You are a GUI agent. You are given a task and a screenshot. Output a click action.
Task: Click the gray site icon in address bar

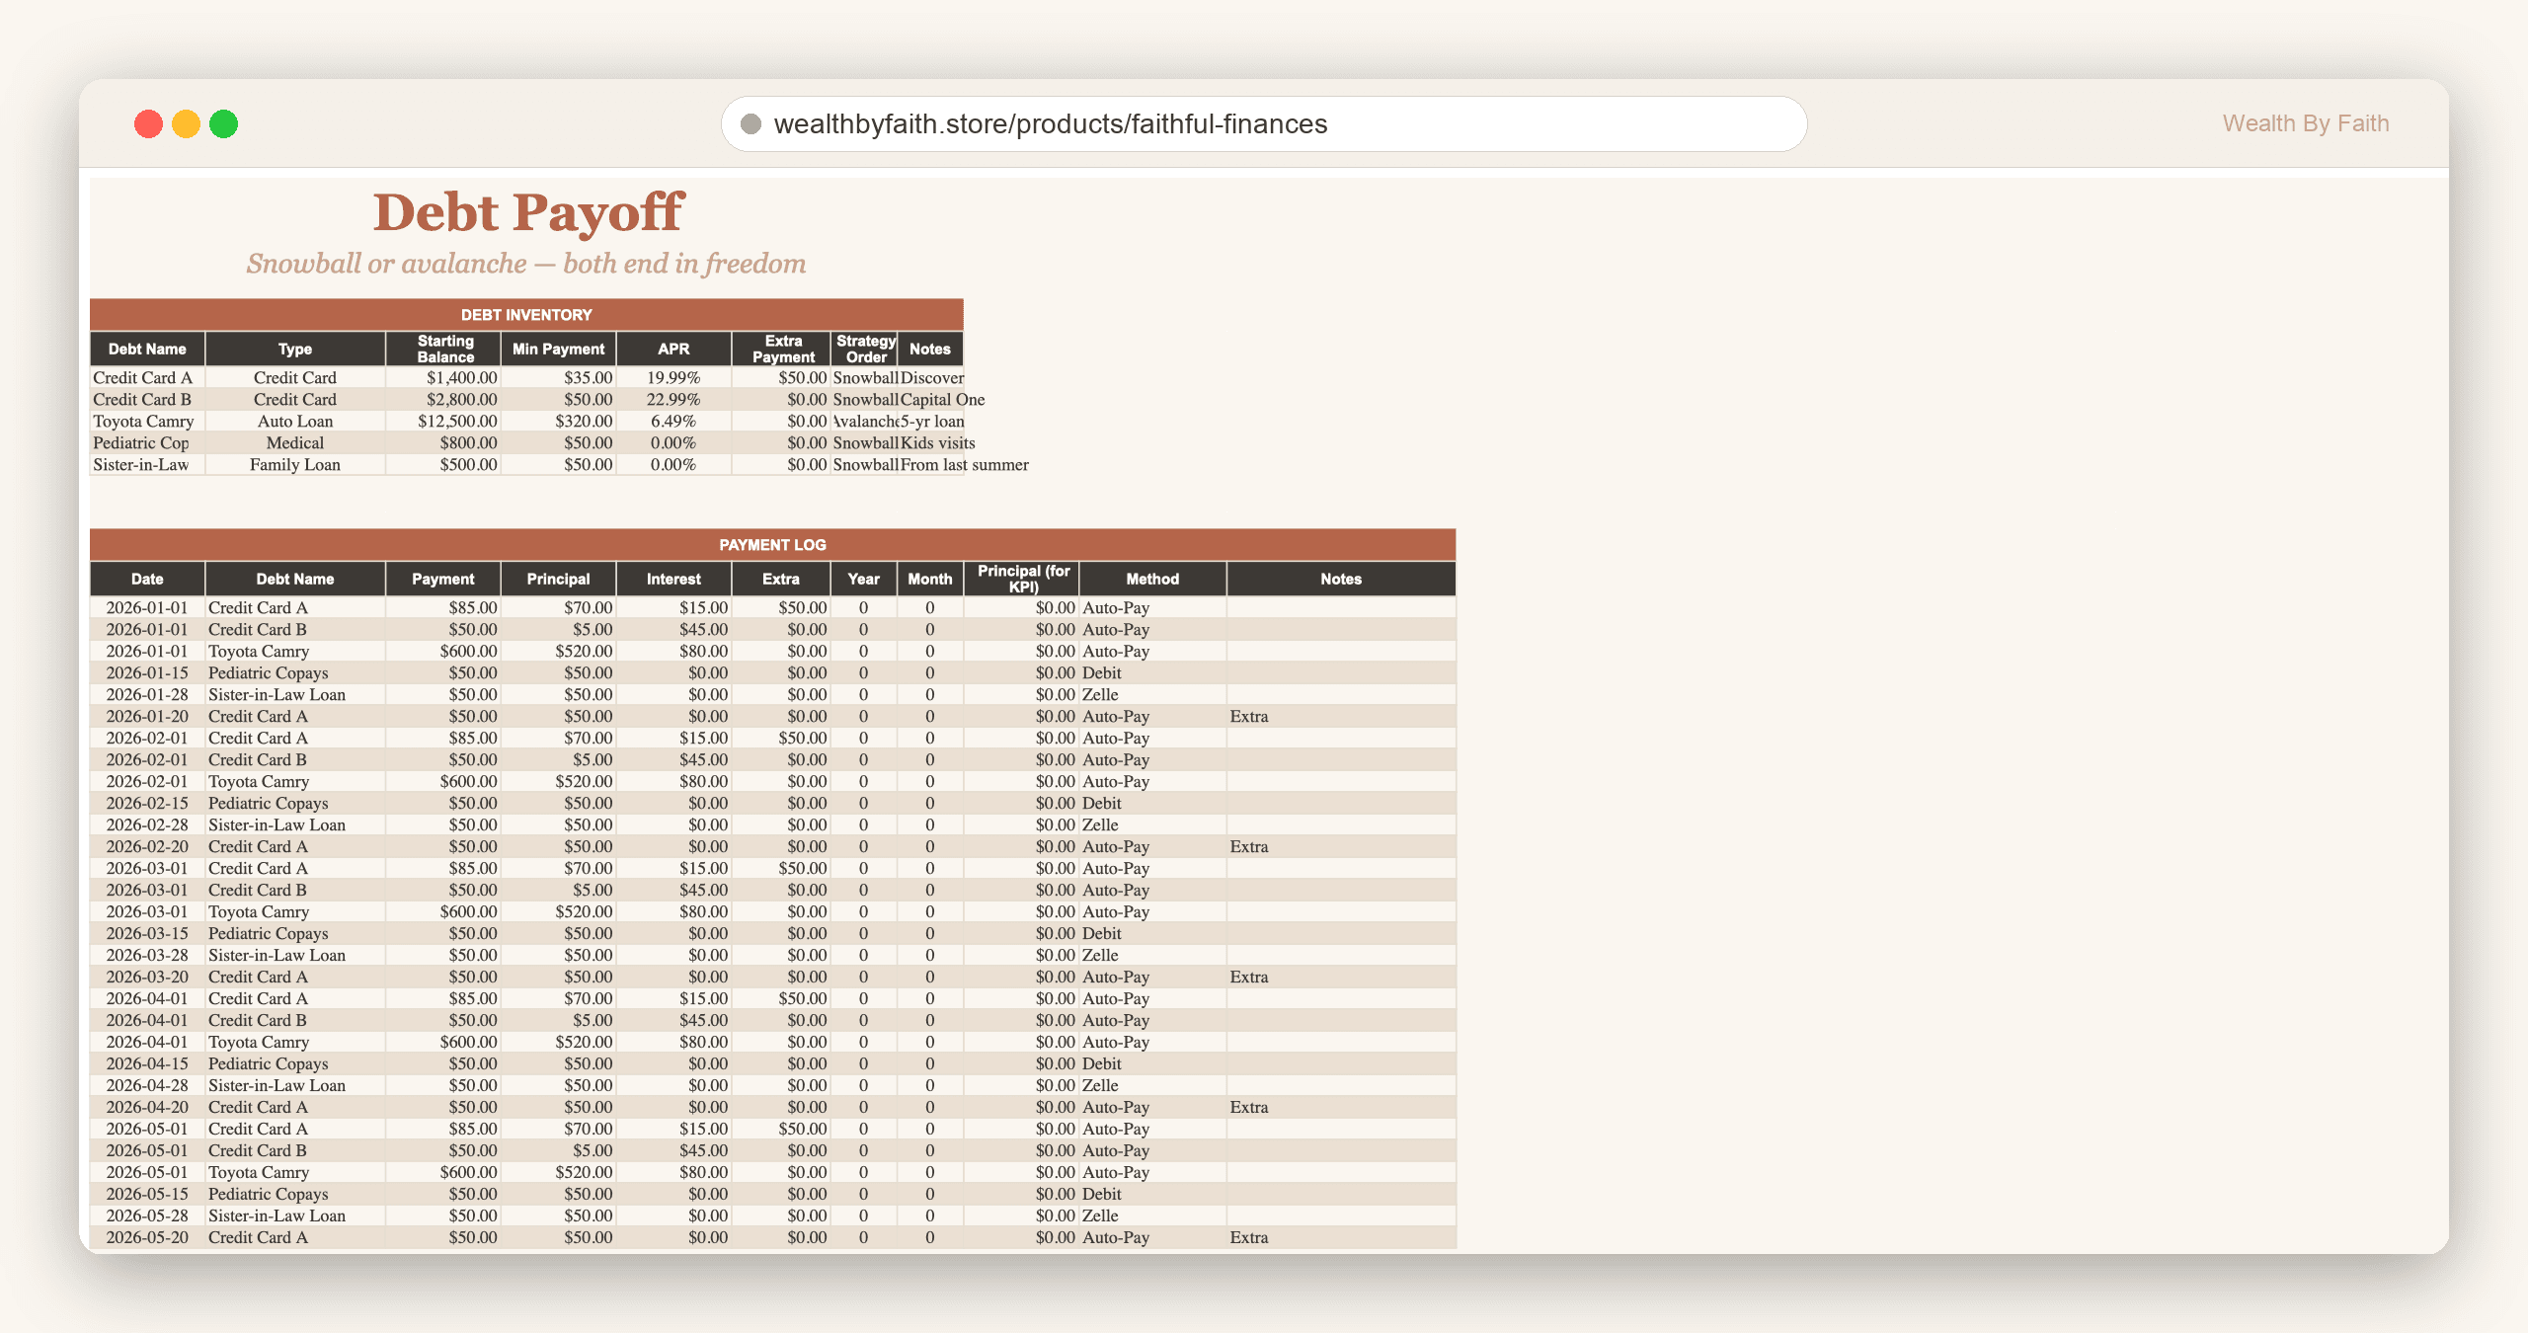(750, 123)
